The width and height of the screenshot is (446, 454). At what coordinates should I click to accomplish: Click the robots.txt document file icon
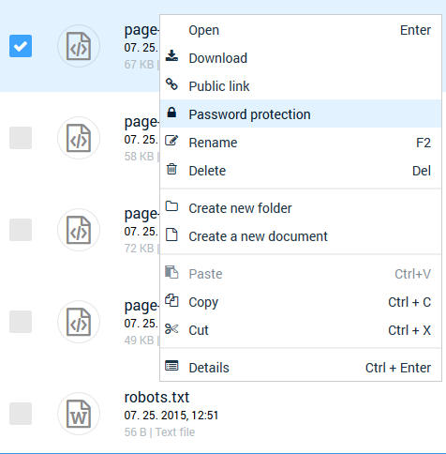pos(79,414)
